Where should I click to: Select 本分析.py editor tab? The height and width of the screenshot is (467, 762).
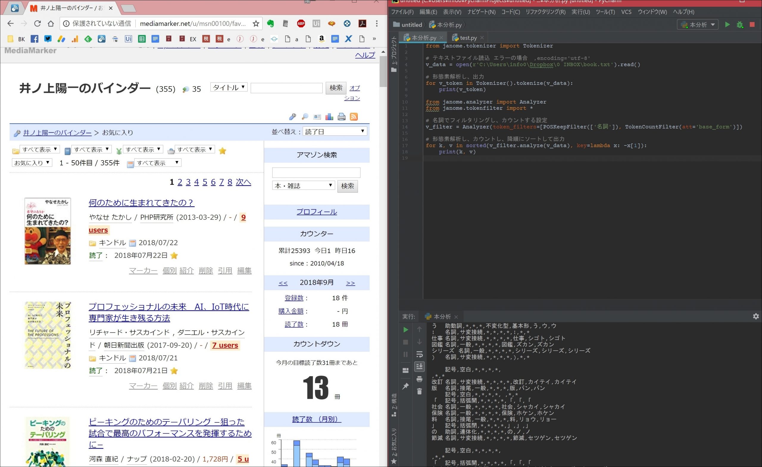click(x=423, y=38)
